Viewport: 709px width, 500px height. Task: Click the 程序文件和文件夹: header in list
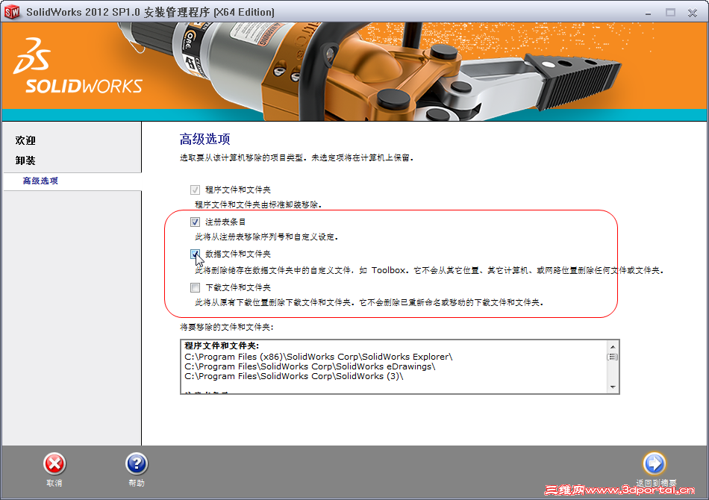pyautogui.click(x=222, y=346)
